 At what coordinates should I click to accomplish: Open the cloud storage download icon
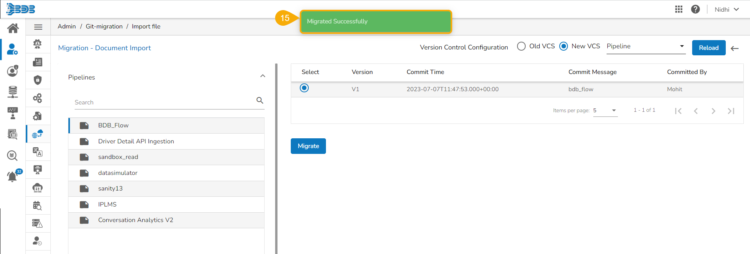38,187
